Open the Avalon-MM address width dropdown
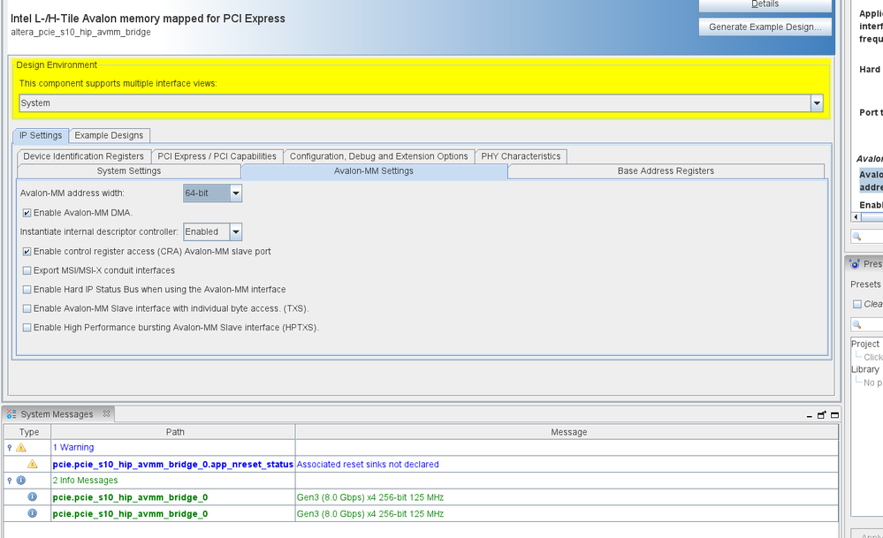 (235, 193)
